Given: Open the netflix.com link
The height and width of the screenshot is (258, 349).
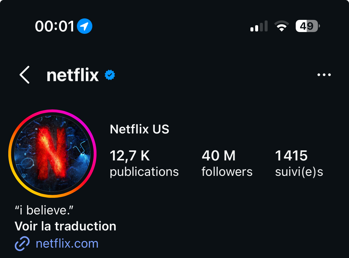Looking at the screenshot, I should 67,244.
